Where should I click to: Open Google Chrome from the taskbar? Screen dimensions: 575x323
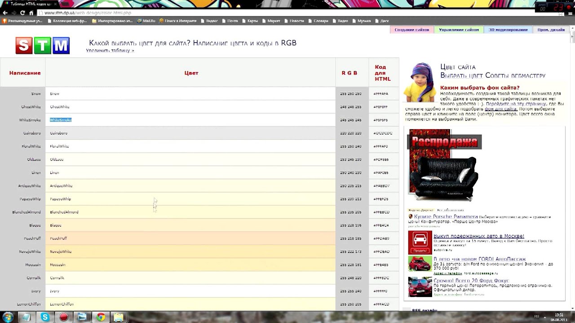click(101, 317)
